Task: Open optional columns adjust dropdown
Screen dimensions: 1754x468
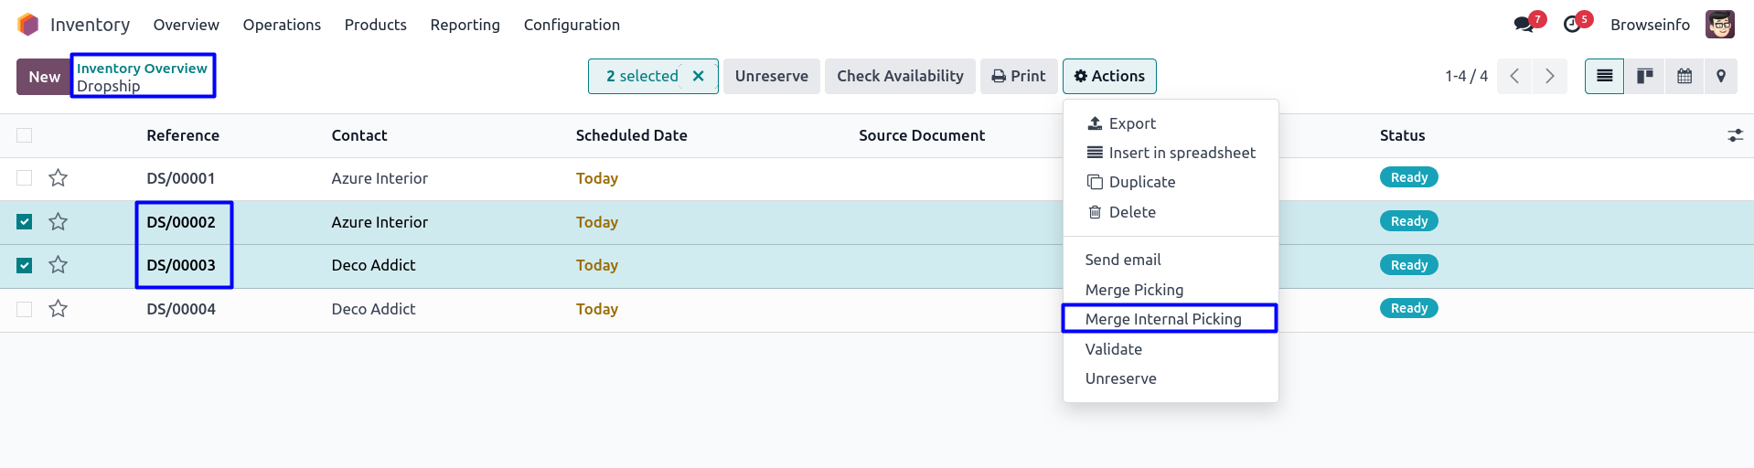Action: click(1735, 135)
